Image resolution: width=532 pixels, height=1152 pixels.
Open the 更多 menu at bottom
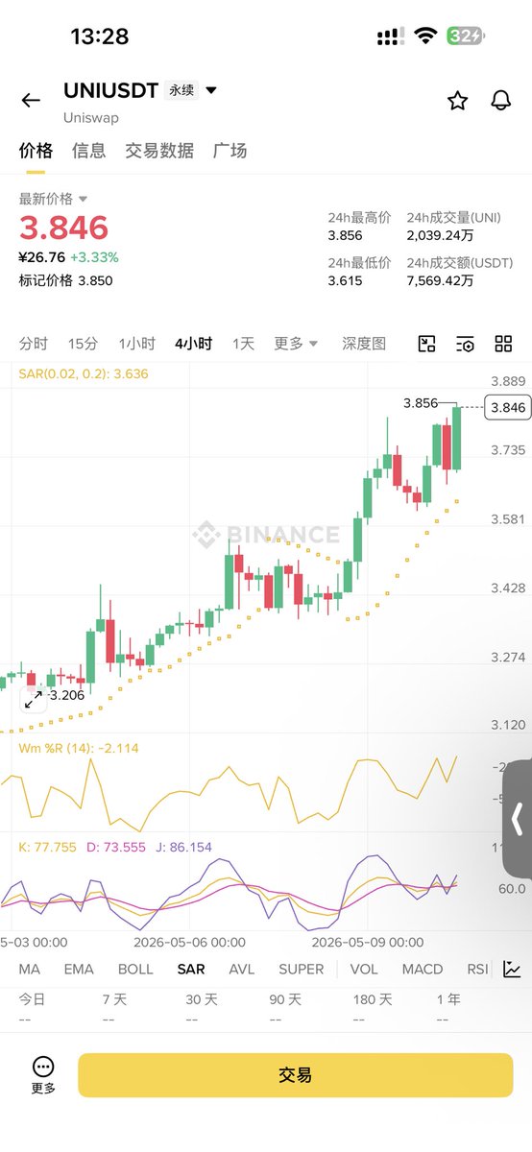pos(43,1075)
